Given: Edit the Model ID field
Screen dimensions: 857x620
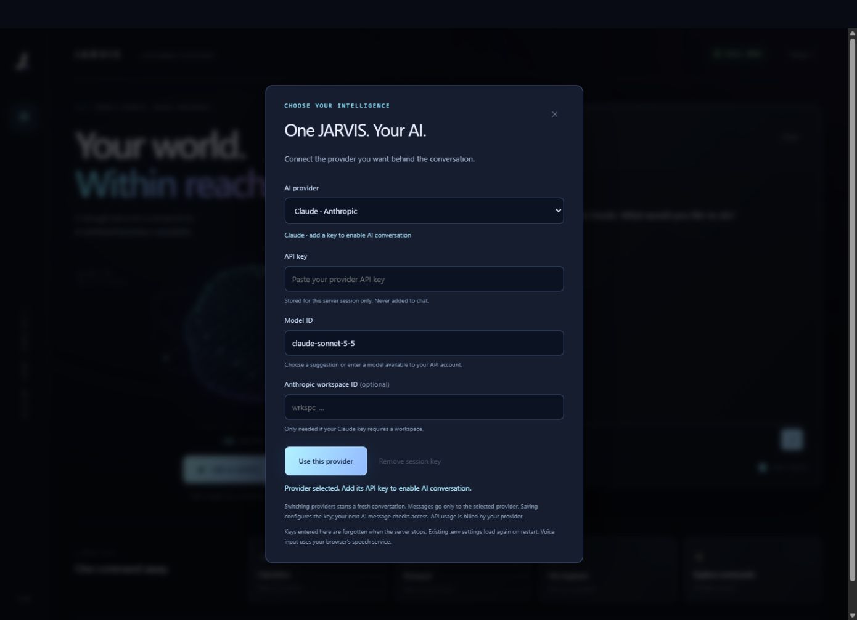Looking at the screenshot, I should click(x=424, y=343).
